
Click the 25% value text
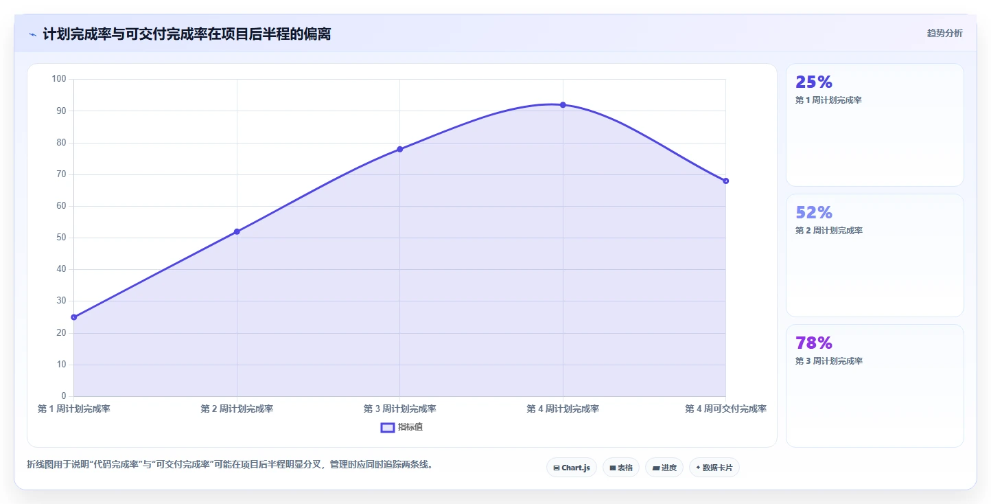814,82
